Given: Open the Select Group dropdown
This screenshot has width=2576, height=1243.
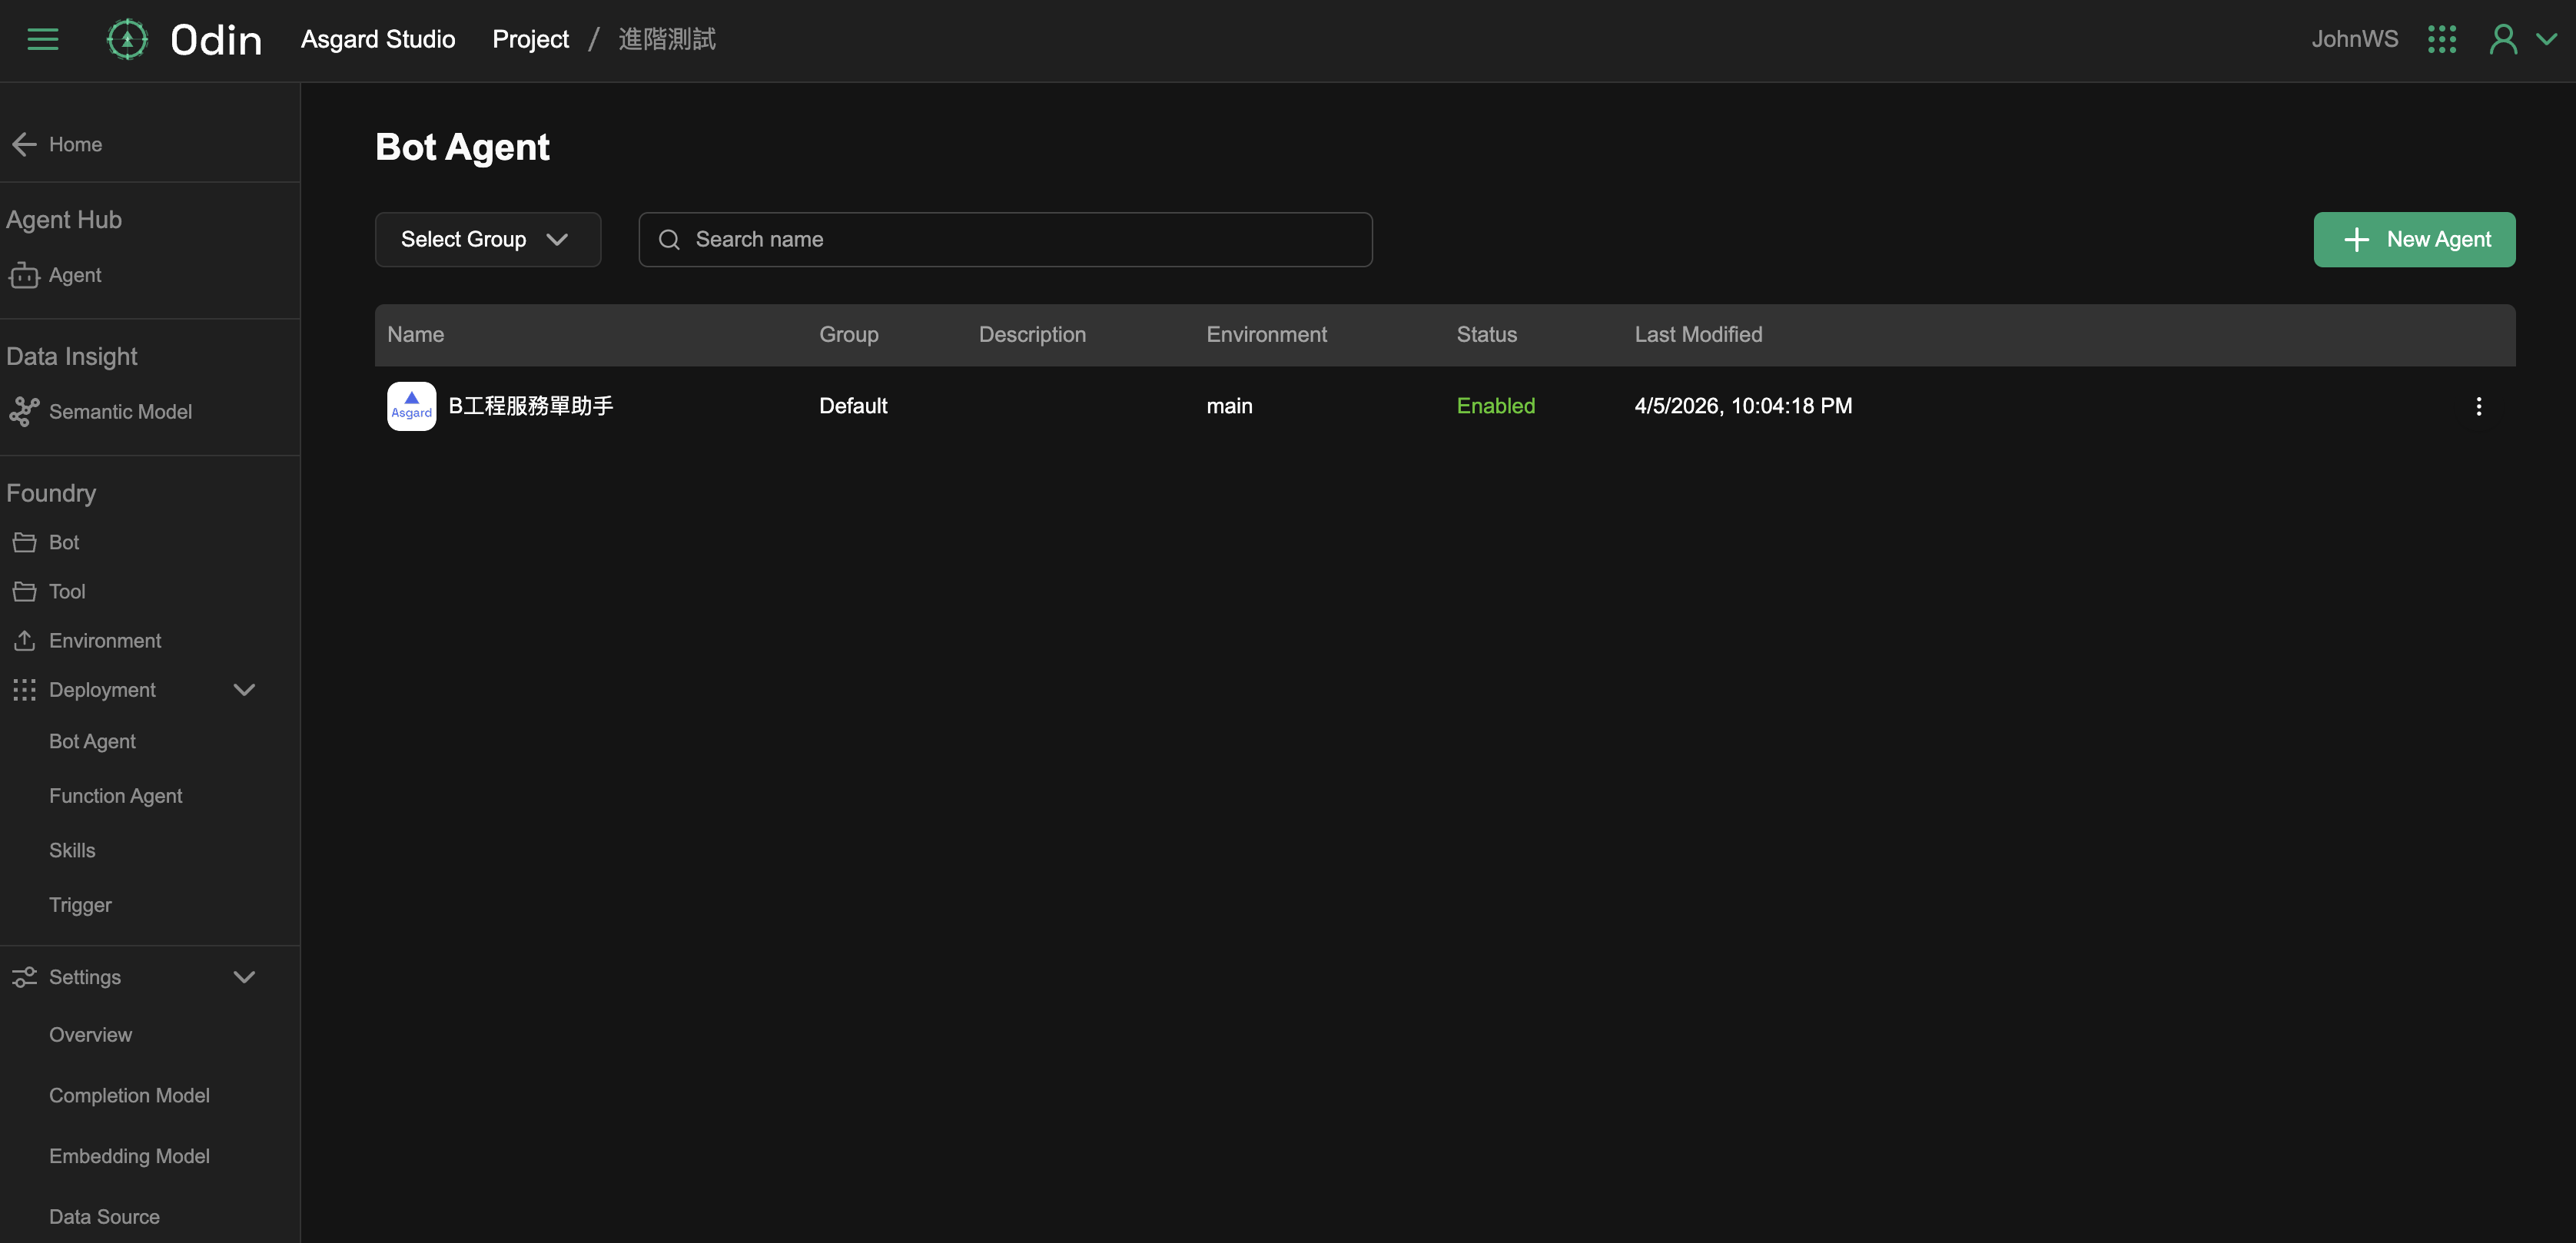Looking at the screenshot, I should pyautogui.click(x=487, y=239).
